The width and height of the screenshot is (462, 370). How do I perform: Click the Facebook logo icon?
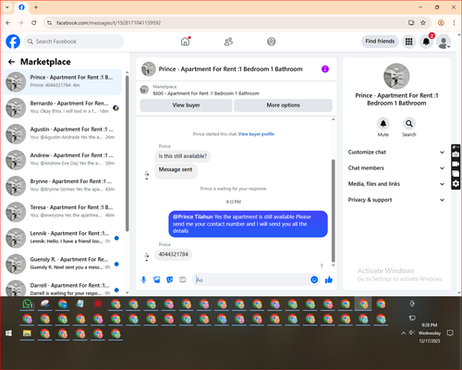pyautogui.click(x=13, y=42)
